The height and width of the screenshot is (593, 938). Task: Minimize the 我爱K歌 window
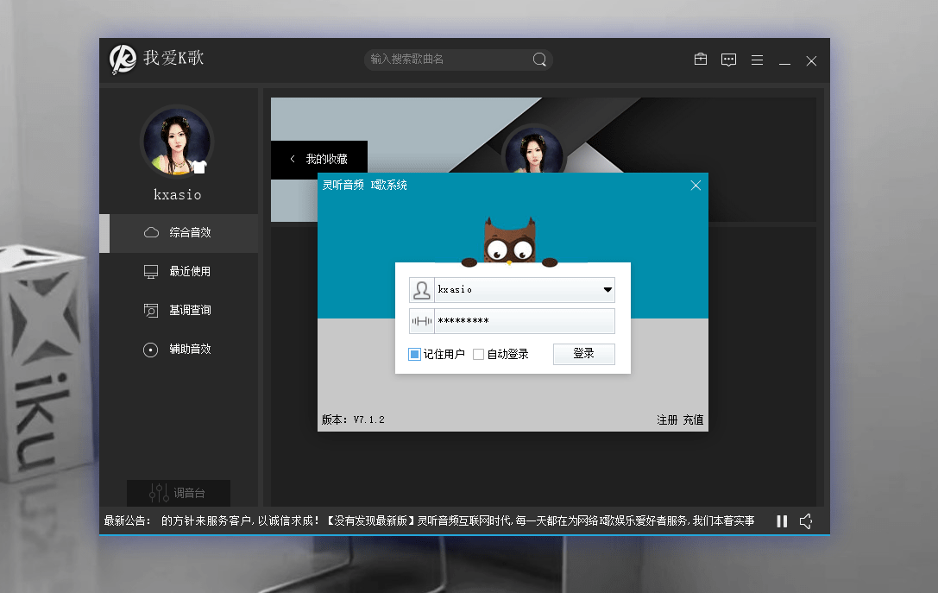click(x=785, y=61)
